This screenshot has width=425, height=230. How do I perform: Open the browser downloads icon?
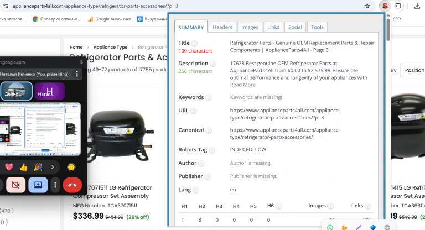point(417,6)
